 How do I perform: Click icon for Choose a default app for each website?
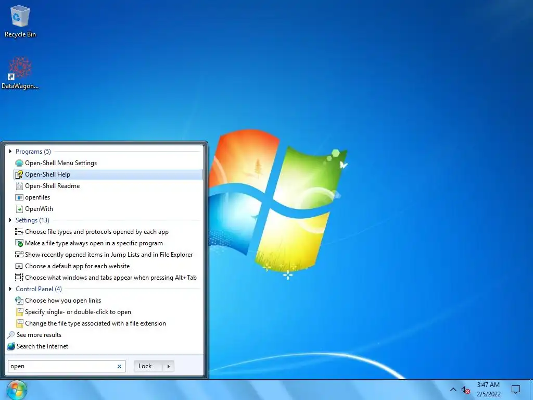19,266
